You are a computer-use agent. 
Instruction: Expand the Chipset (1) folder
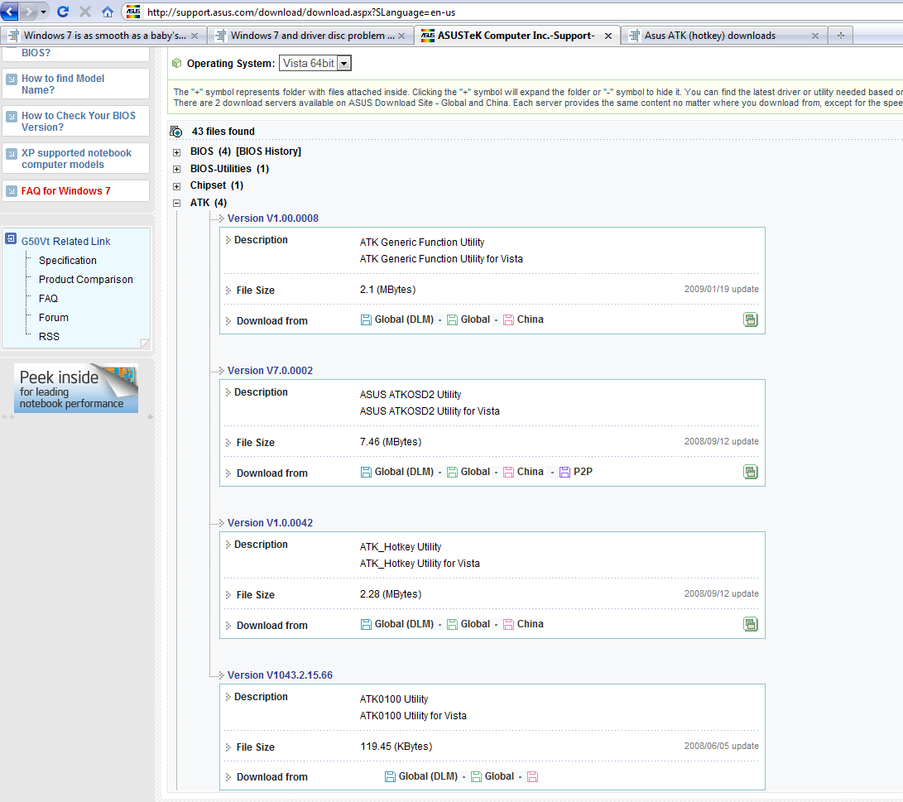click(x=177, y=186)
